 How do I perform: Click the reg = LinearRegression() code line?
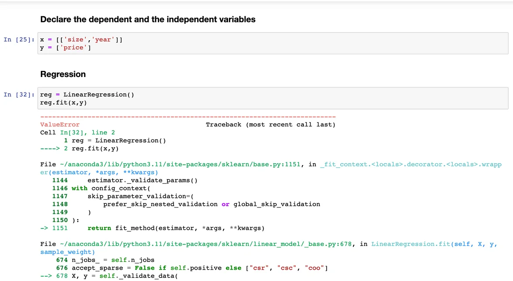[87, 95]
